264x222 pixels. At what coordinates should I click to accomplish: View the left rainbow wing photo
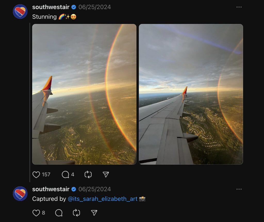pos(84,94)
